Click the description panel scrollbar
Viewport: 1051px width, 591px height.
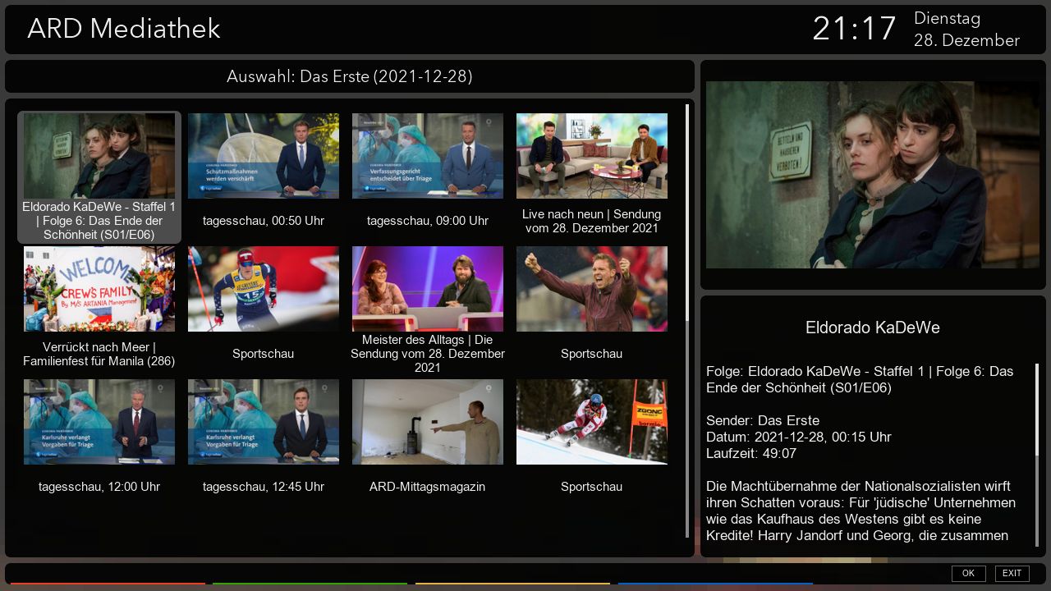(x=1036, y=410)
